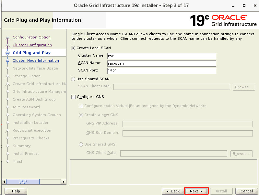Click GNS Client Data field
Image resolution: width=259 pixels, height=195 pixels.
(x=174, y=153)
